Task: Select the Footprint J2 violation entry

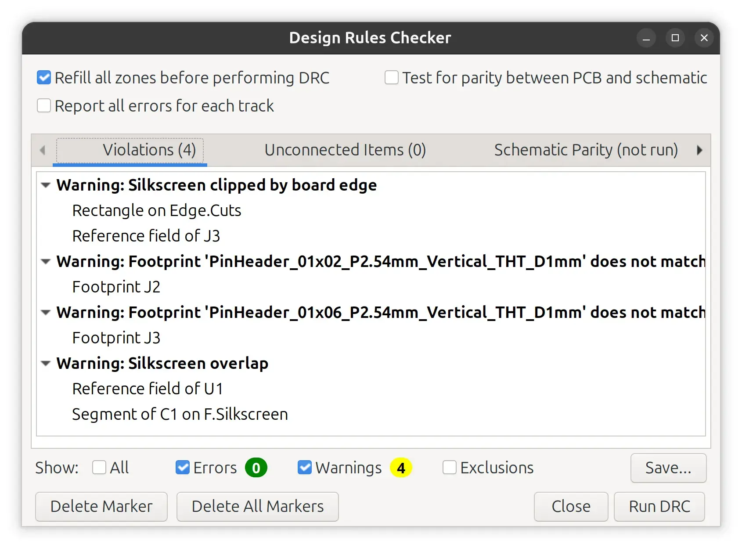Action: [x=116, y=287]
